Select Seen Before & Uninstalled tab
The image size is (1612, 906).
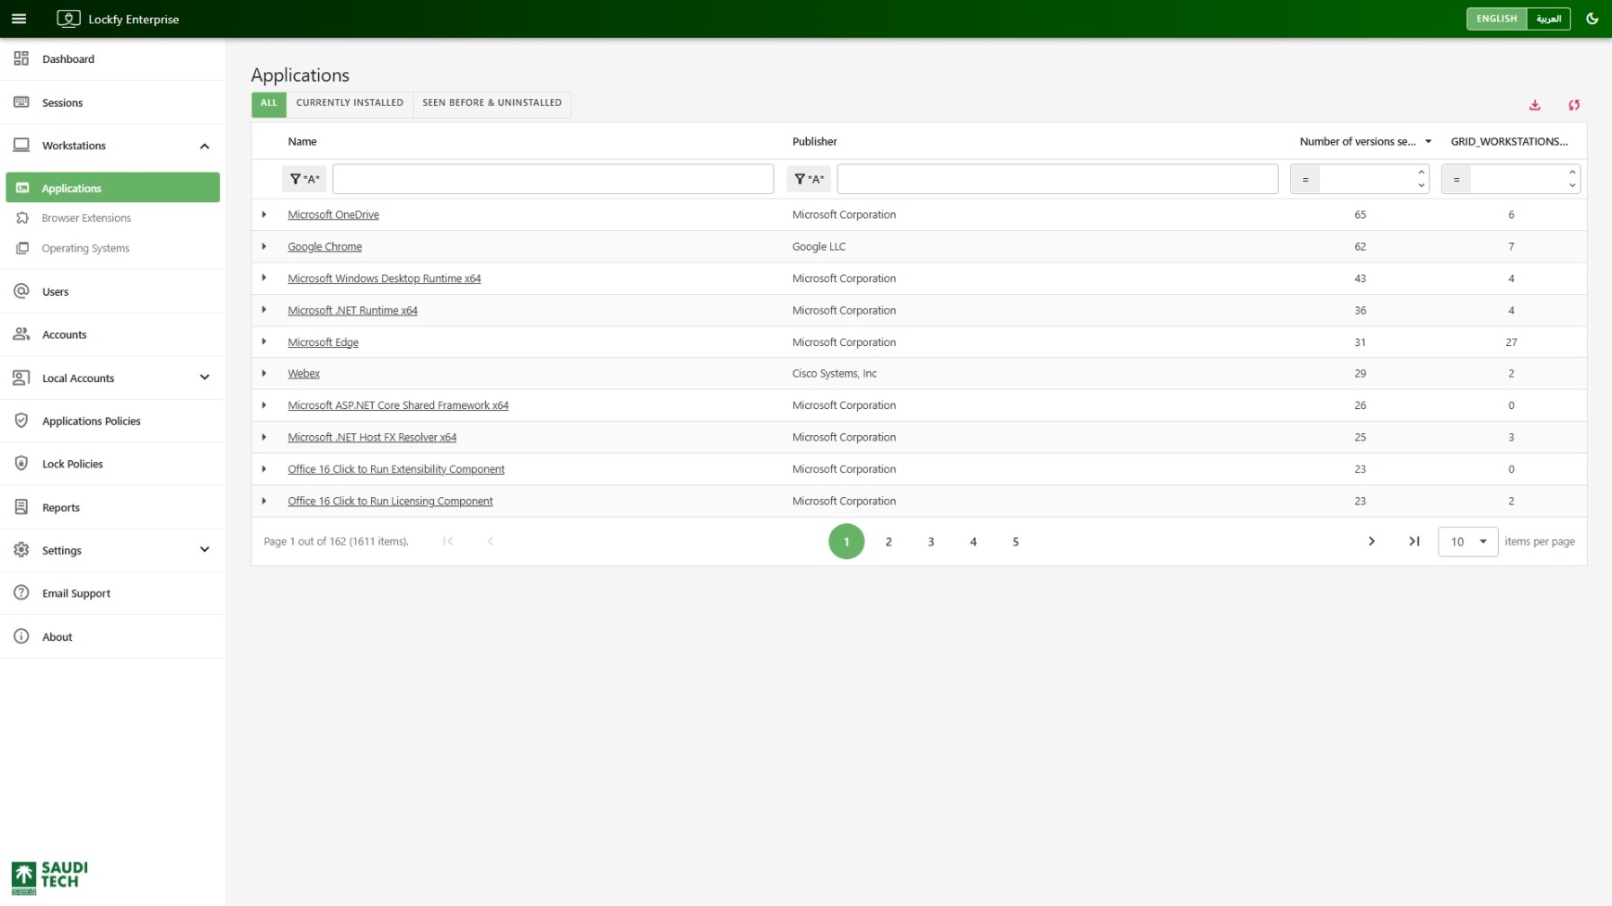pos(492,103)
